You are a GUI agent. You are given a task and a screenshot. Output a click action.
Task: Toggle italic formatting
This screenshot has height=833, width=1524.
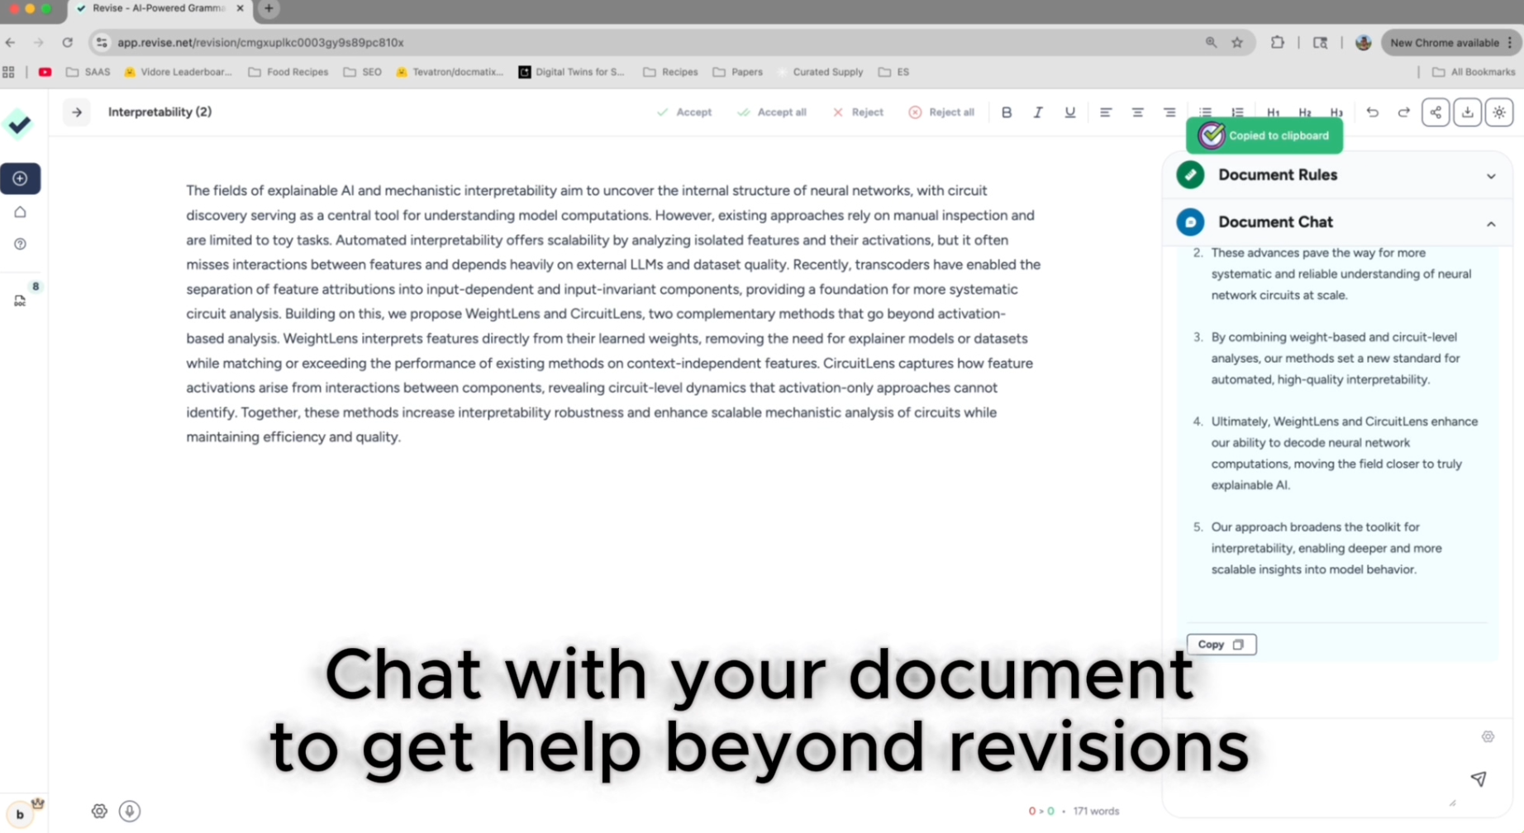tap(1038, 112)
